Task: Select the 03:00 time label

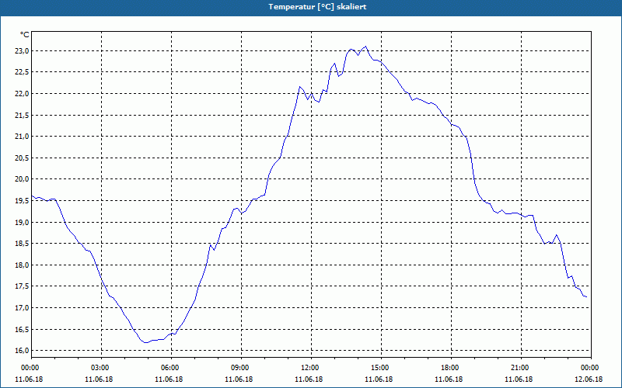Action: pyautogui.click(x=102, y=368)
